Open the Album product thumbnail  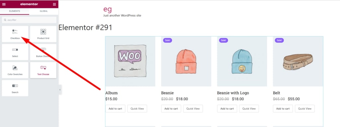click(130, 61)
